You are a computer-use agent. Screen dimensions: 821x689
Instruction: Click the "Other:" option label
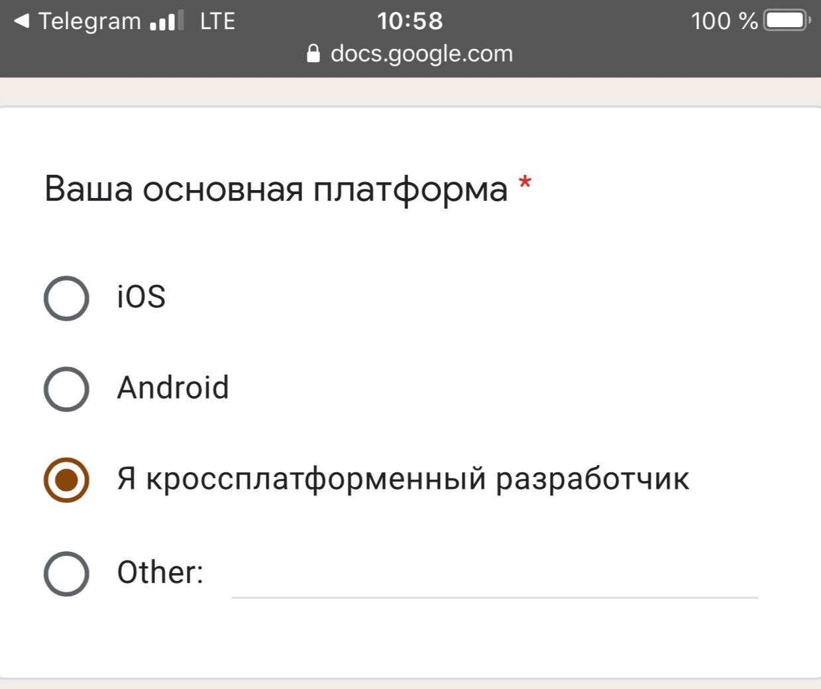(160, 572)
